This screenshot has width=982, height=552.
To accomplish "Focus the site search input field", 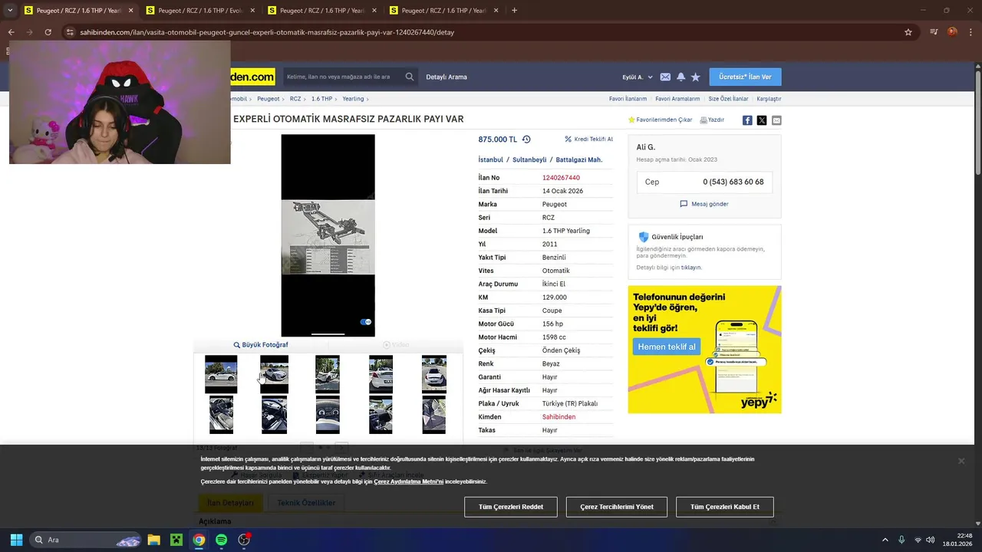I will (343, 77).
